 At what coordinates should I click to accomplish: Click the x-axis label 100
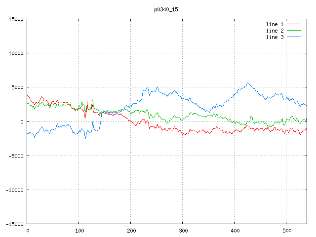tap(79, 231)
